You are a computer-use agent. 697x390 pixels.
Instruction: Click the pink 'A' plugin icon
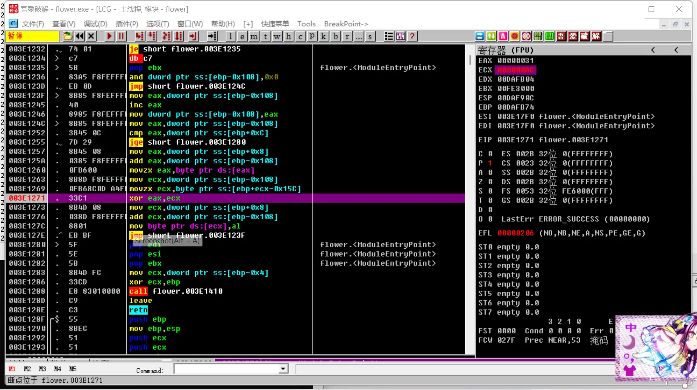click(x=503, y=36)
